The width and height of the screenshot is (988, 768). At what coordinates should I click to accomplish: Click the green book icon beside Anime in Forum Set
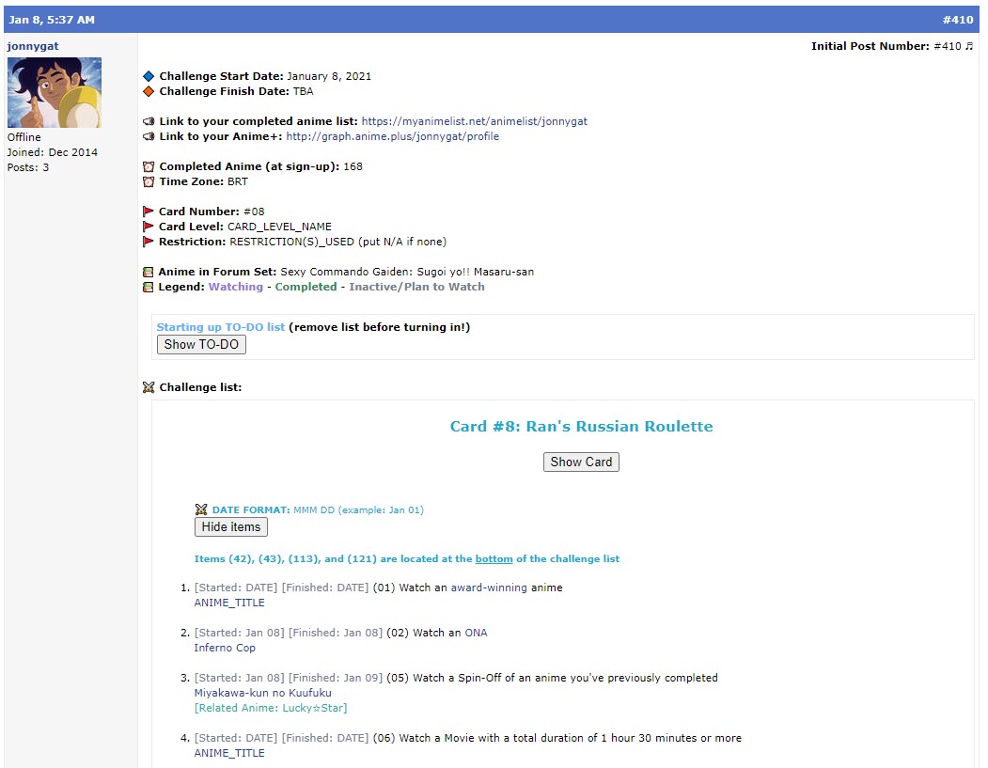point(149,271)
